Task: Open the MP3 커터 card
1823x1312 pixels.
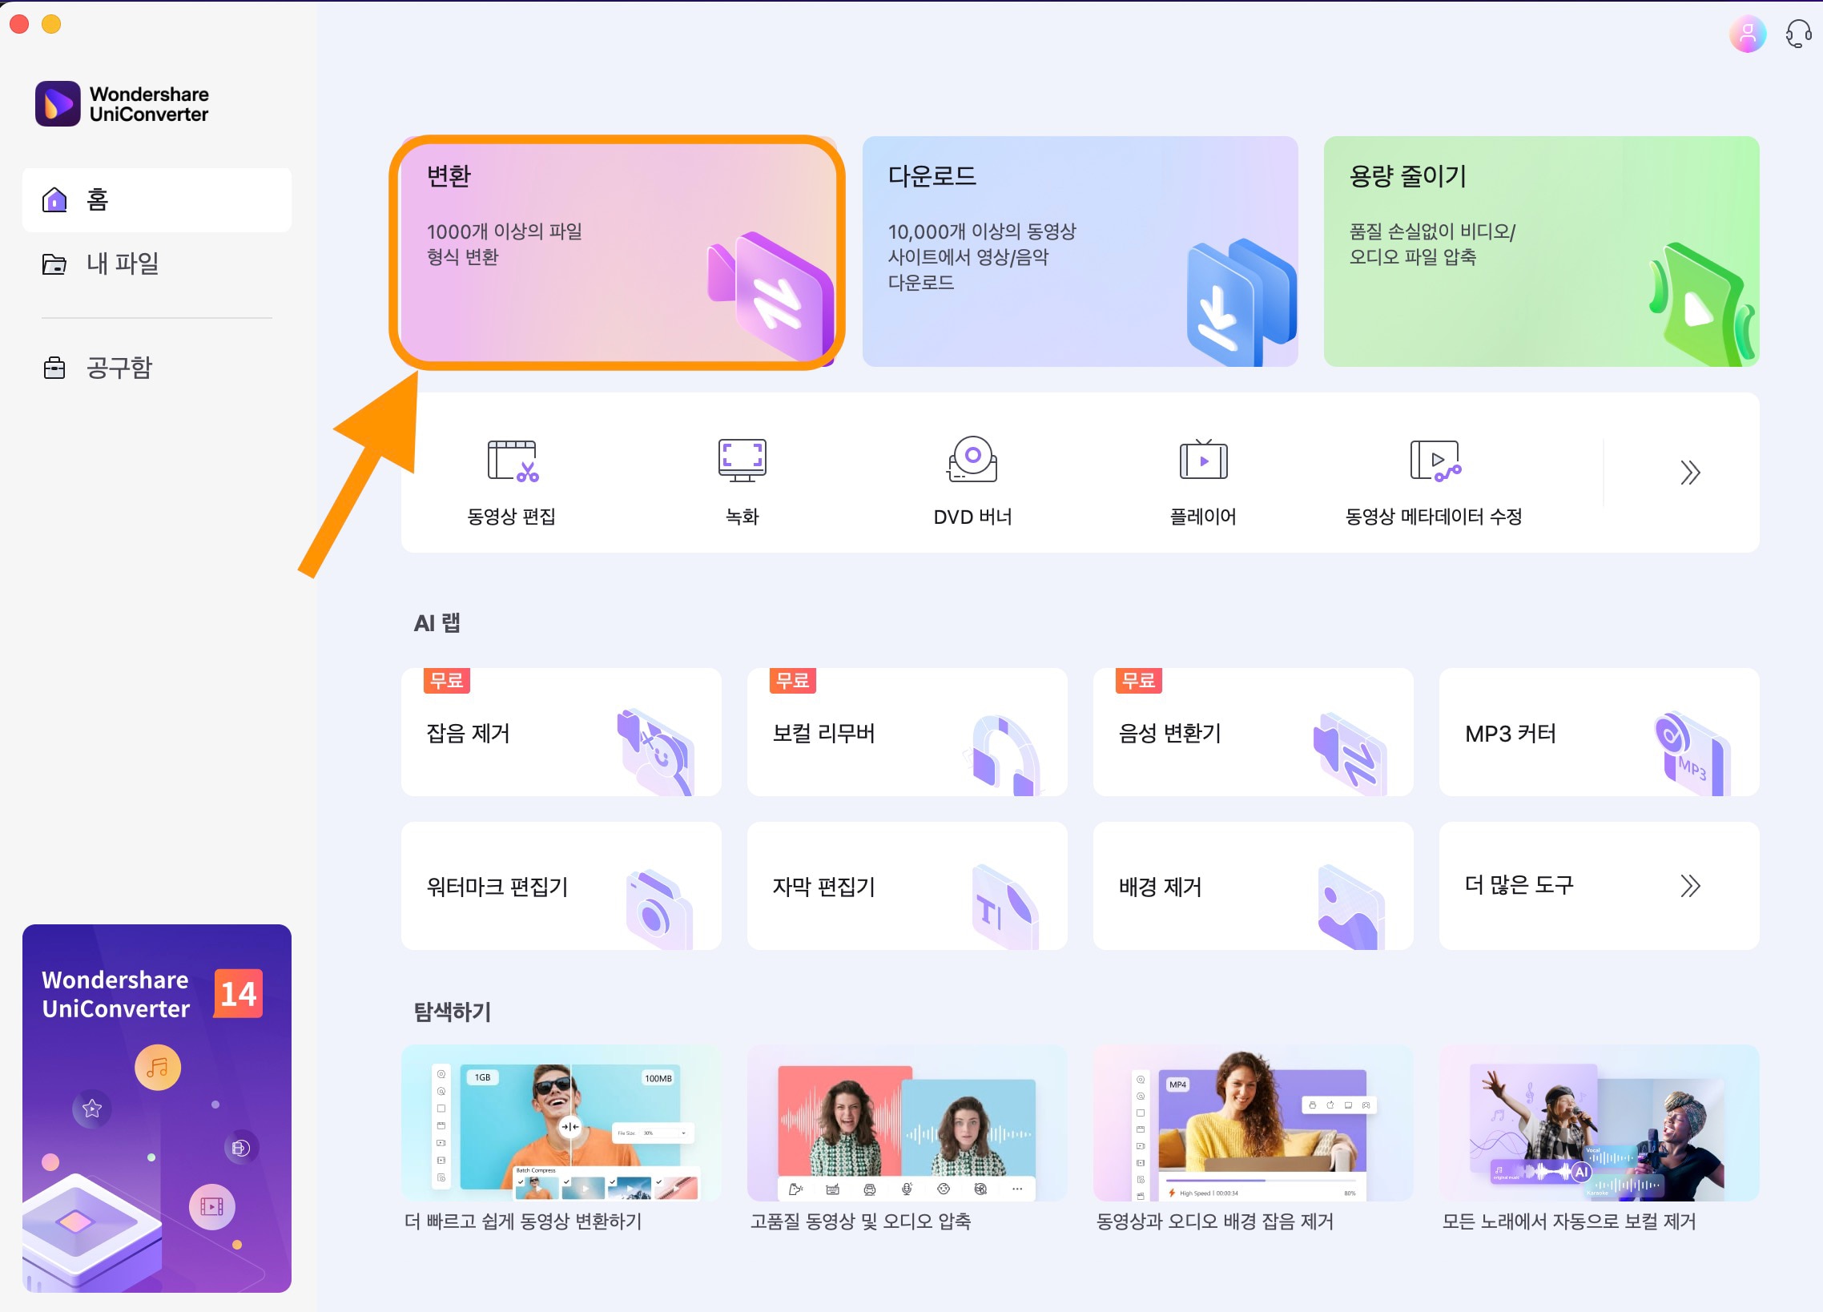Action: click(x=1599, y=732)
